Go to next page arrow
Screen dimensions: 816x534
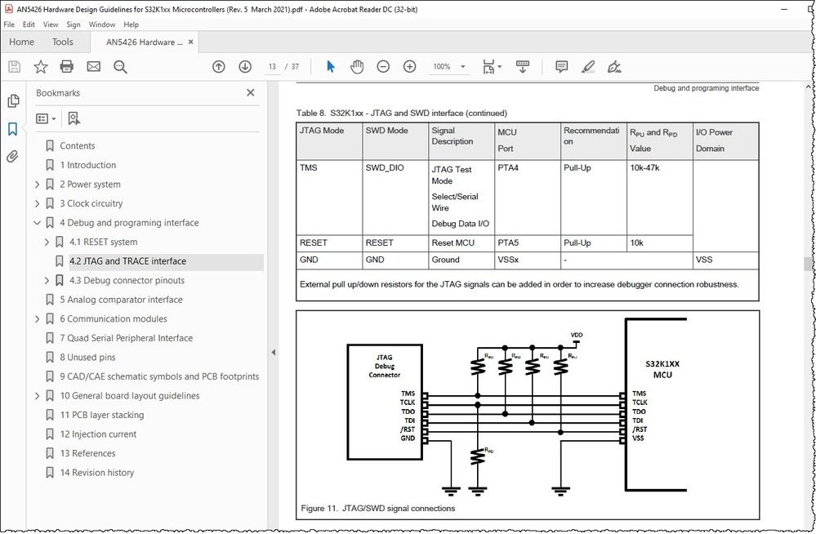pos(245,67)
